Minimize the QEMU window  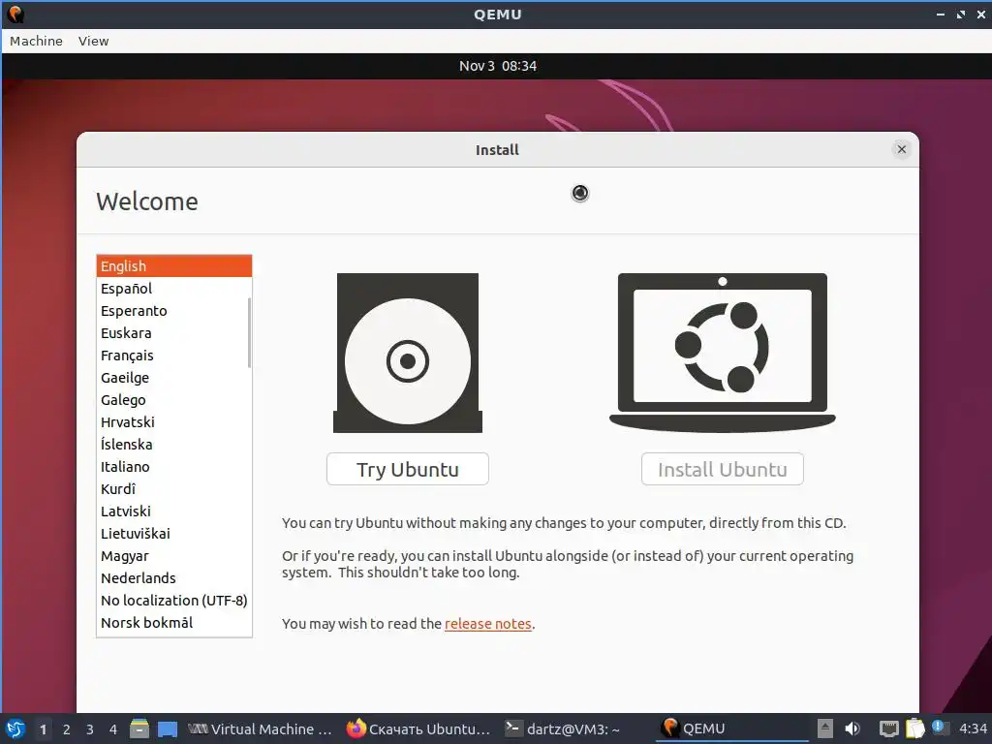pyautogui.click(x=940, y=14)
